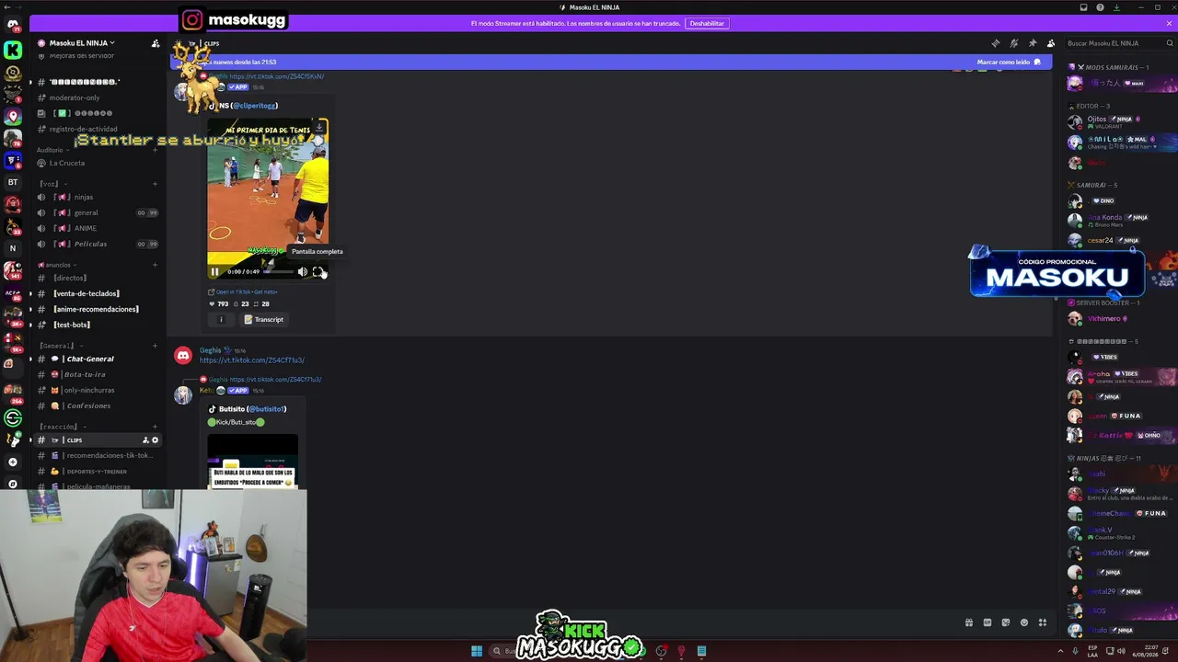Click Deshabilitar to turn off Streamer mode
This screenshot has height=662, width=1178.
pyautogui.click(x=707, y=23)
